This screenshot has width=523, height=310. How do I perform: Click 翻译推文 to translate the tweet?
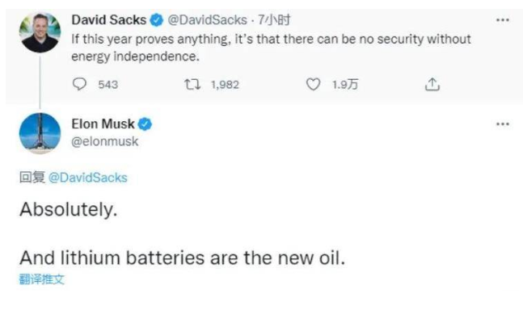(x=42, y=279)
